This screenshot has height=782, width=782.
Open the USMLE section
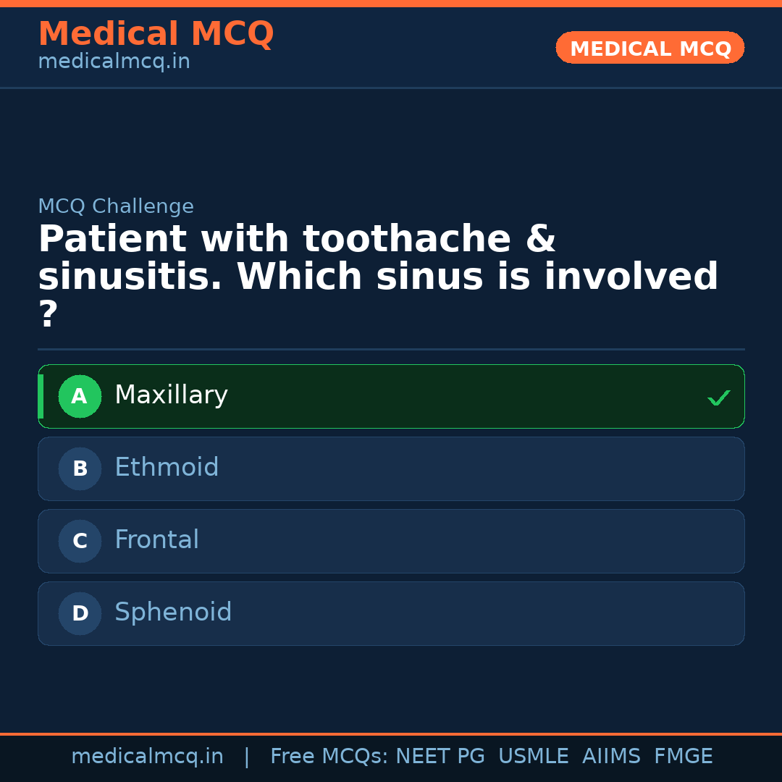[534, 755]
